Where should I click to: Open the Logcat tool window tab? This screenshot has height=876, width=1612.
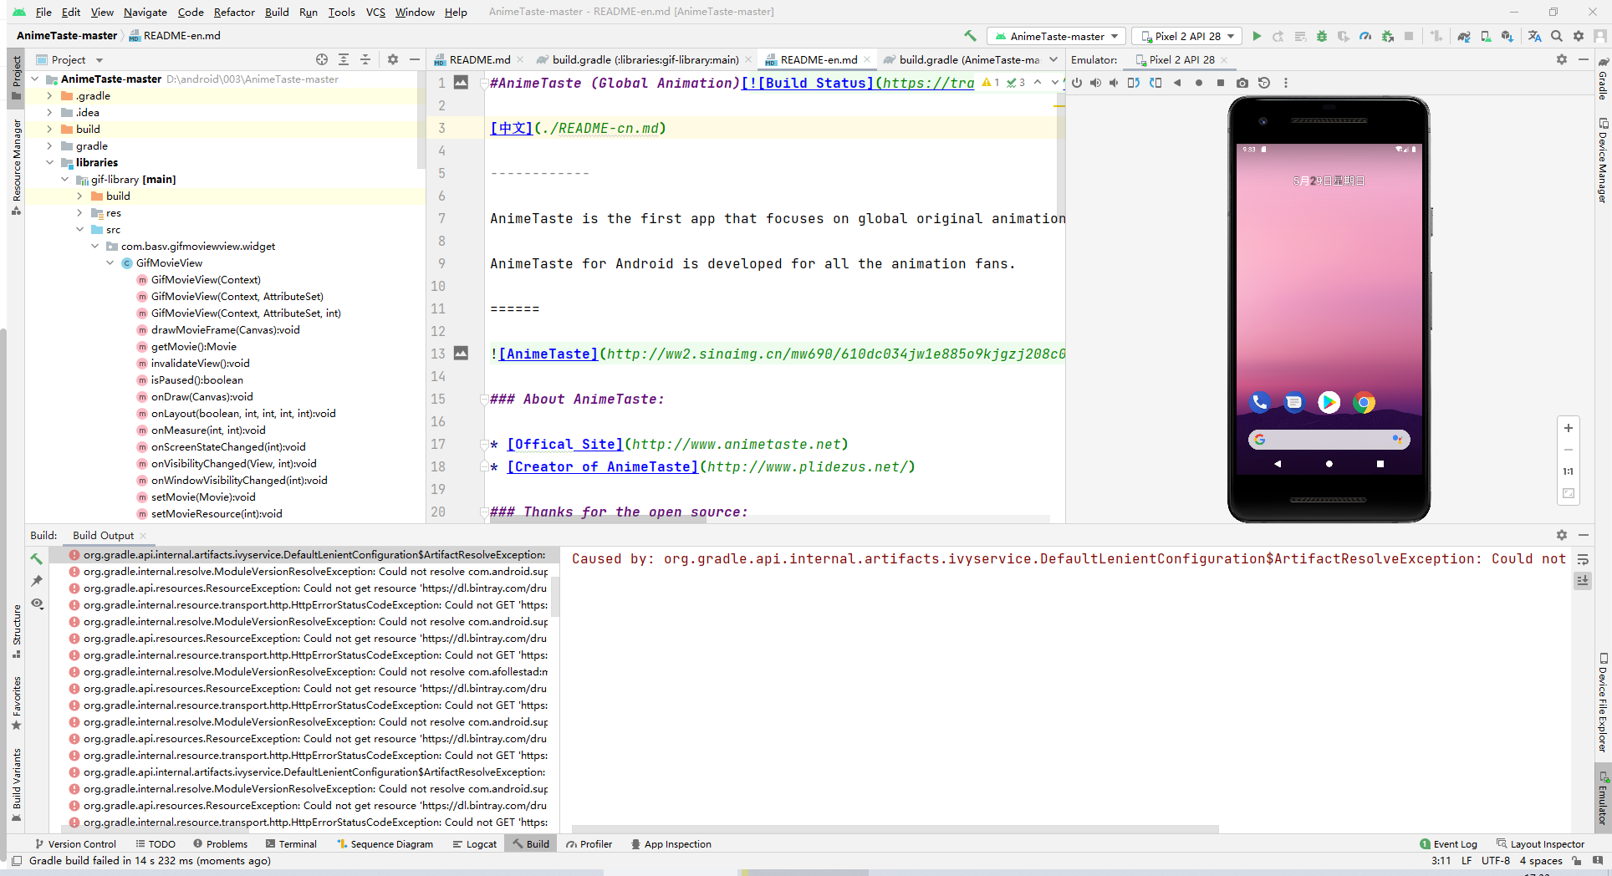pyautogui.click(x=475, y=844)
